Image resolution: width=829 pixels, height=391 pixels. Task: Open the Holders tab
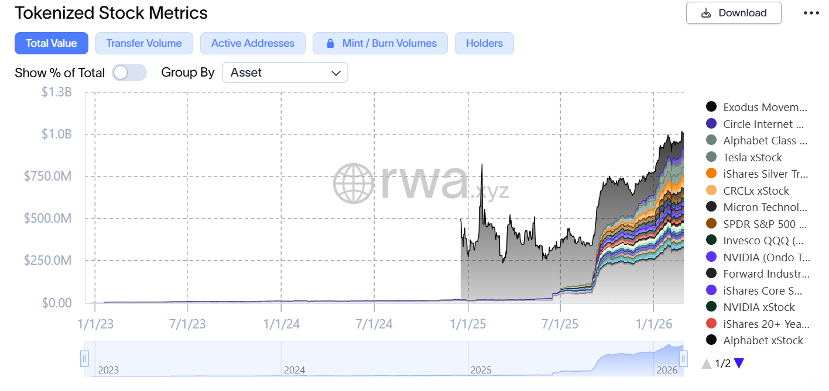tap(484, 43)
